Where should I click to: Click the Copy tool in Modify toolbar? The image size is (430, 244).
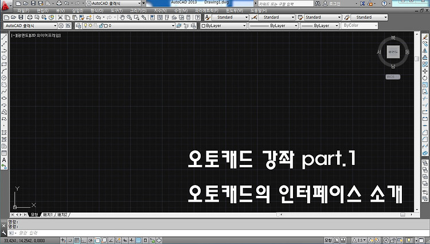(x=425, y=44)
